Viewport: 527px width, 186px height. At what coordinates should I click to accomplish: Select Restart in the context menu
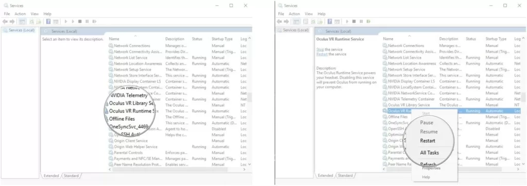(428, 141)
